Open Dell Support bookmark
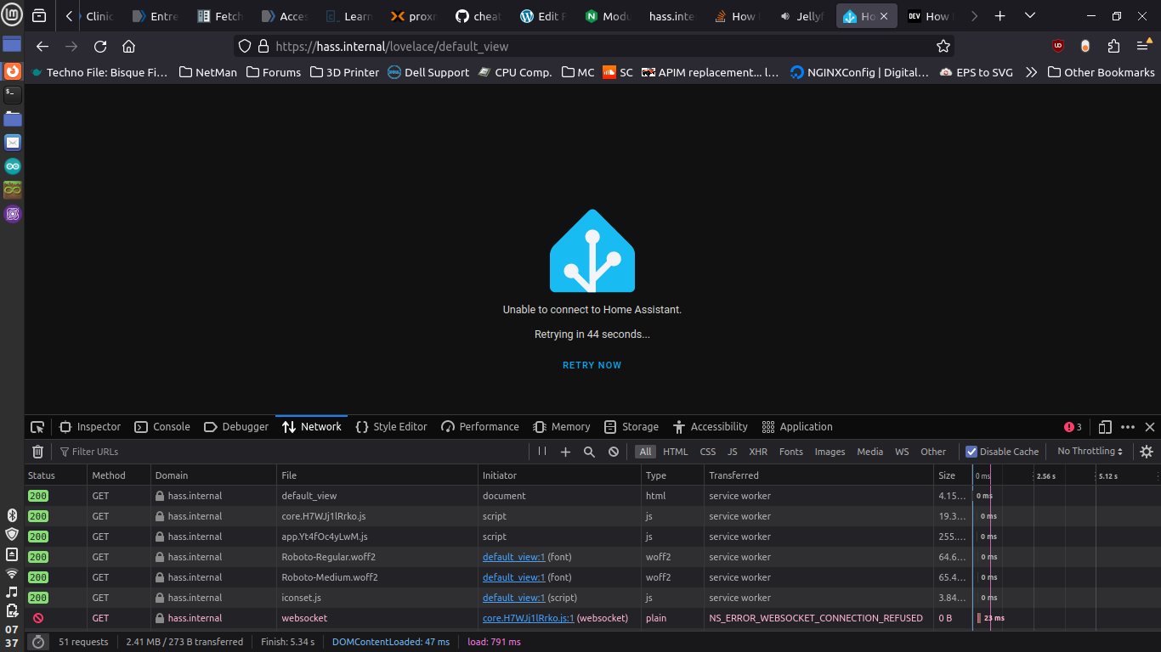The height and width of the screenshot is (652, 1161). 428,72
